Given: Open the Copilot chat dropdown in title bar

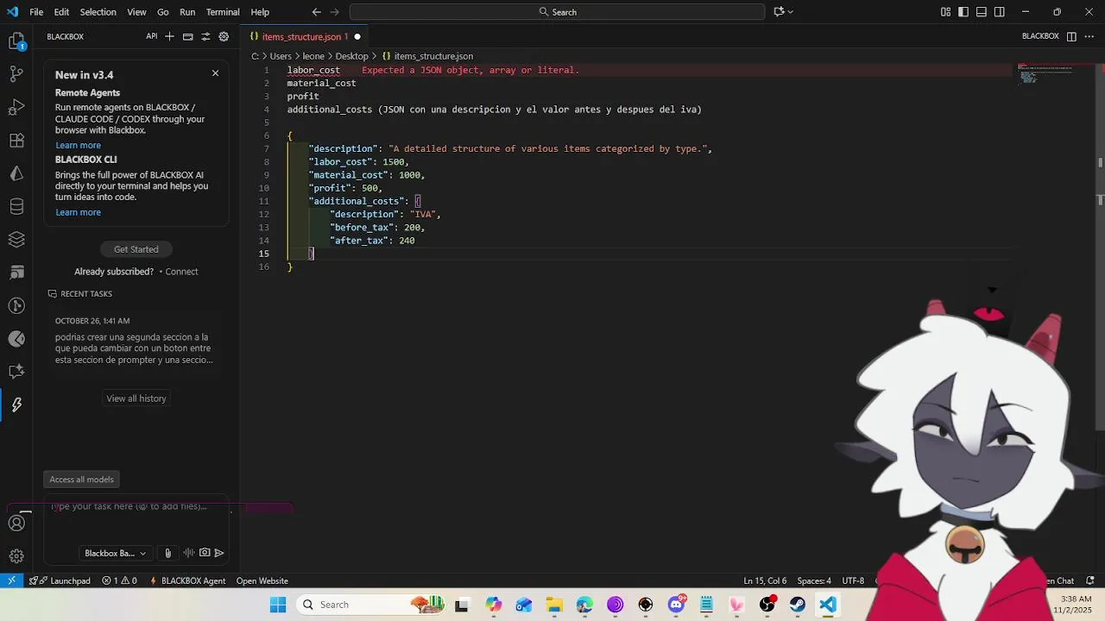Looking at the screenshot, I should [784, 12].
